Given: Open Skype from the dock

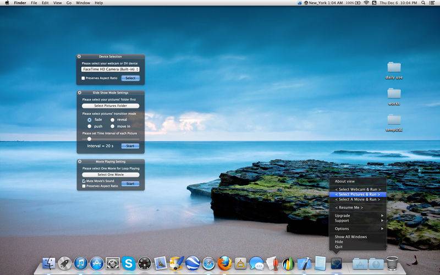Looking at the screenshot, I should (129, 263).
